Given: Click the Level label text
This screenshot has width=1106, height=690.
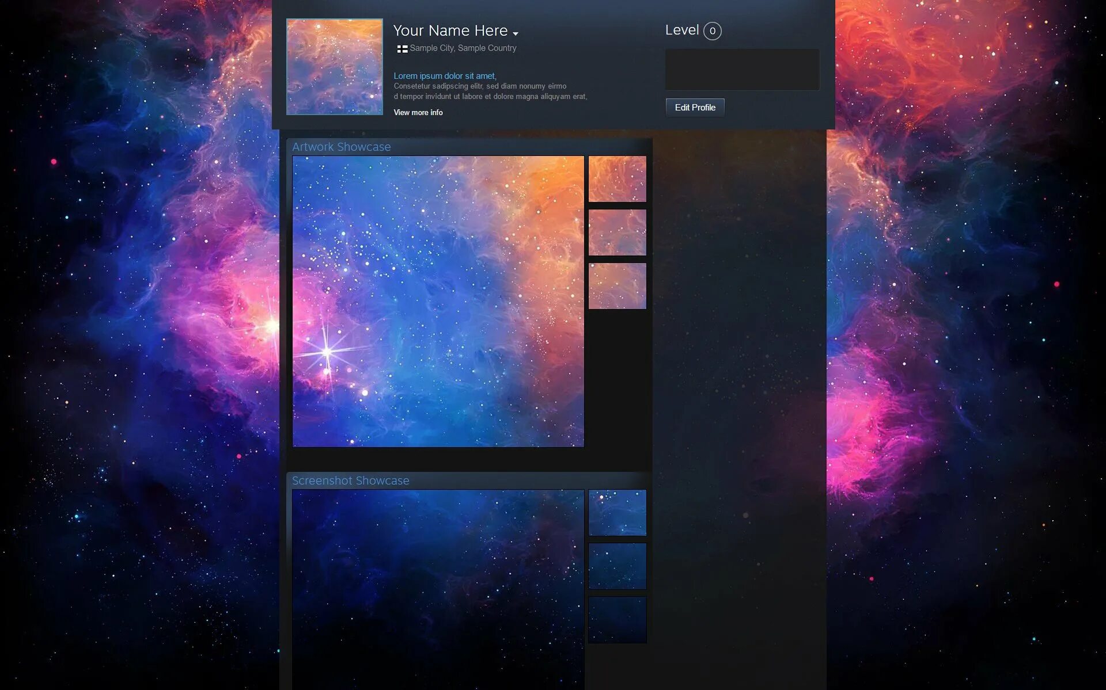Looking at the screenshot, I should (681, 30).
